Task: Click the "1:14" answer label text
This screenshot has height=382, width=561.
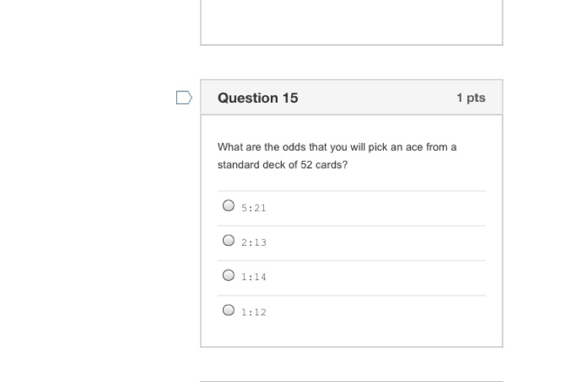Action: coord(253,277)
